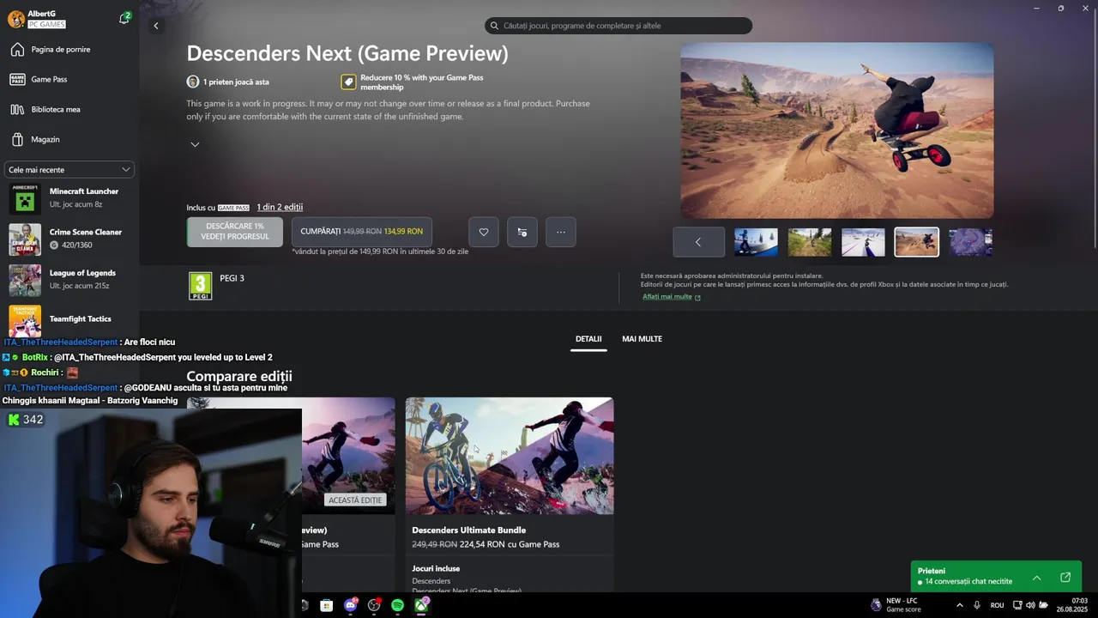The width and height of the screenshot is (1098, 618).
Task: Open Microsoft Store in the taskbar
Action: (x=326, y=605)
